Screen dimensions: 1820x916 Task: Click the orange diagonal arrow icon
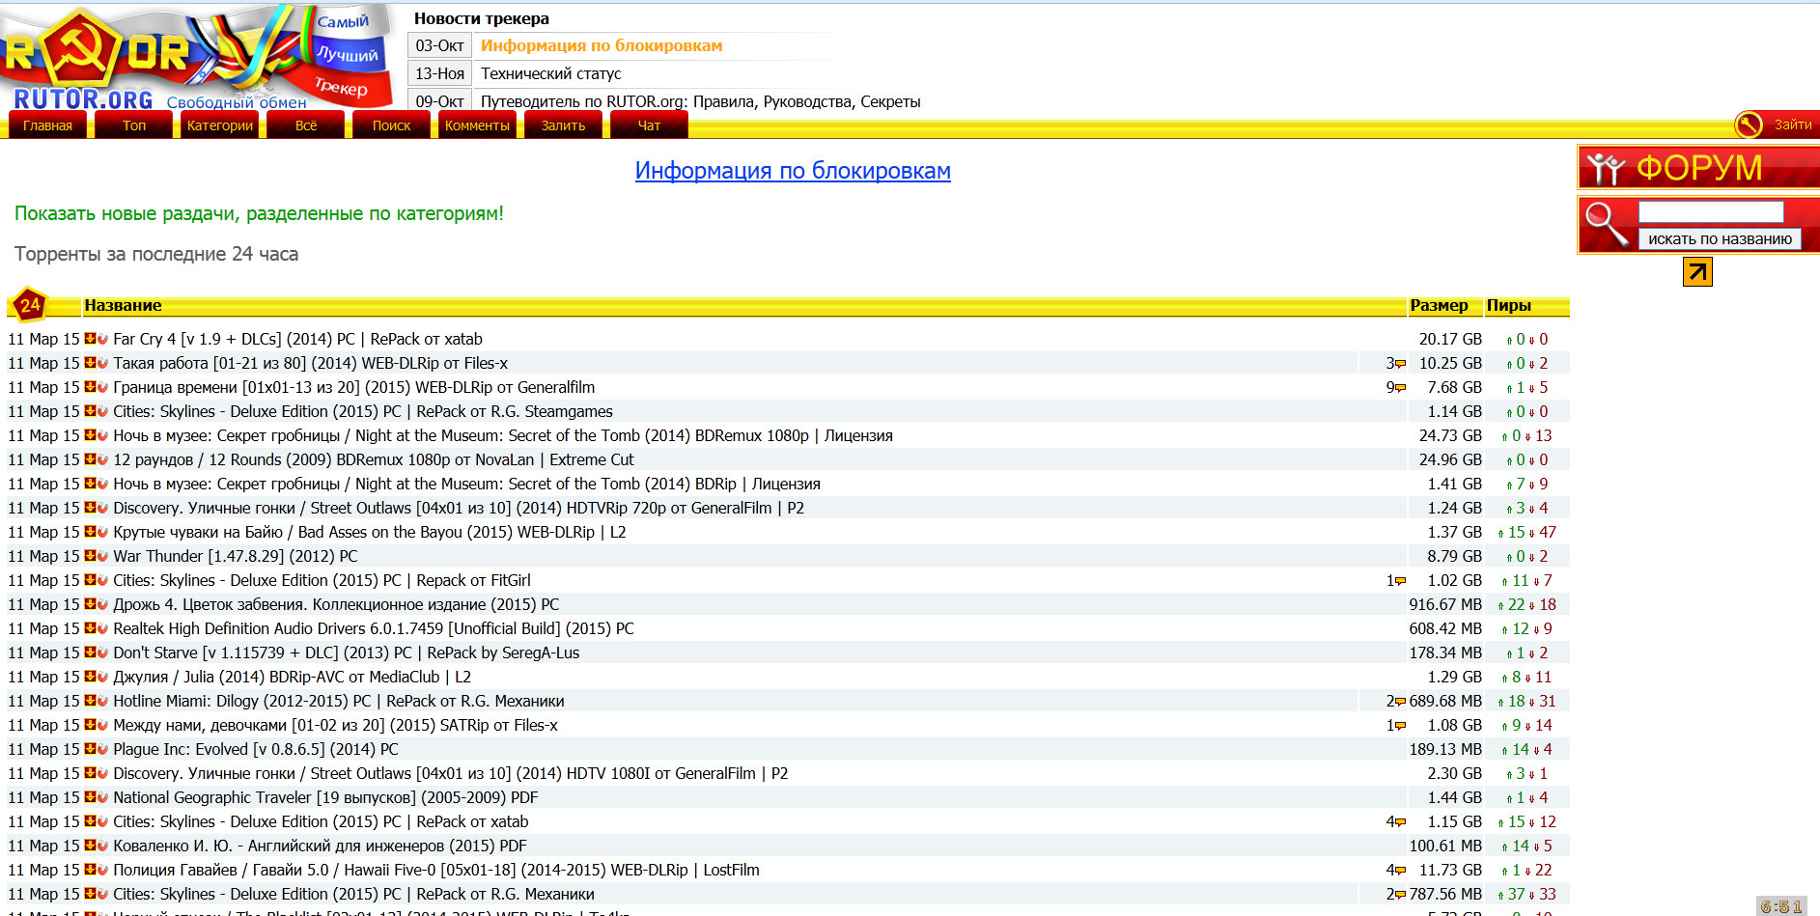click(x=1697, y=272)
